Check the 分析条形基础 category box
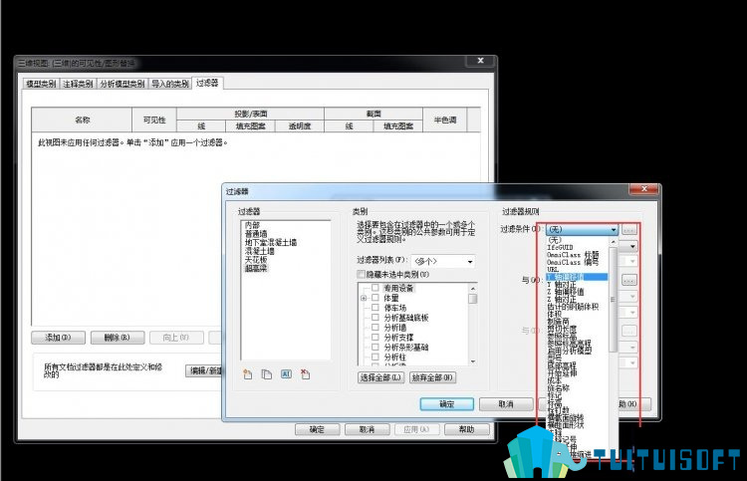This screenshot has height=481, width=747. tap(375, 348)
